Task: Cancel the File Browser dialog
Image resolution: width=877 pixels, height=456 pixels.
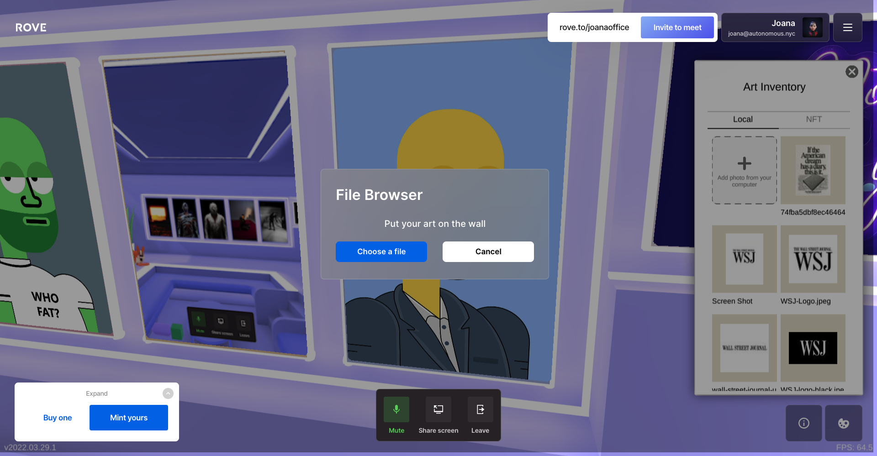Action: point(488,252)
